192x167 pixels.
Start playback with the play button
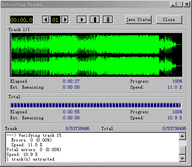pyautogui.click(x=82, y=20)
